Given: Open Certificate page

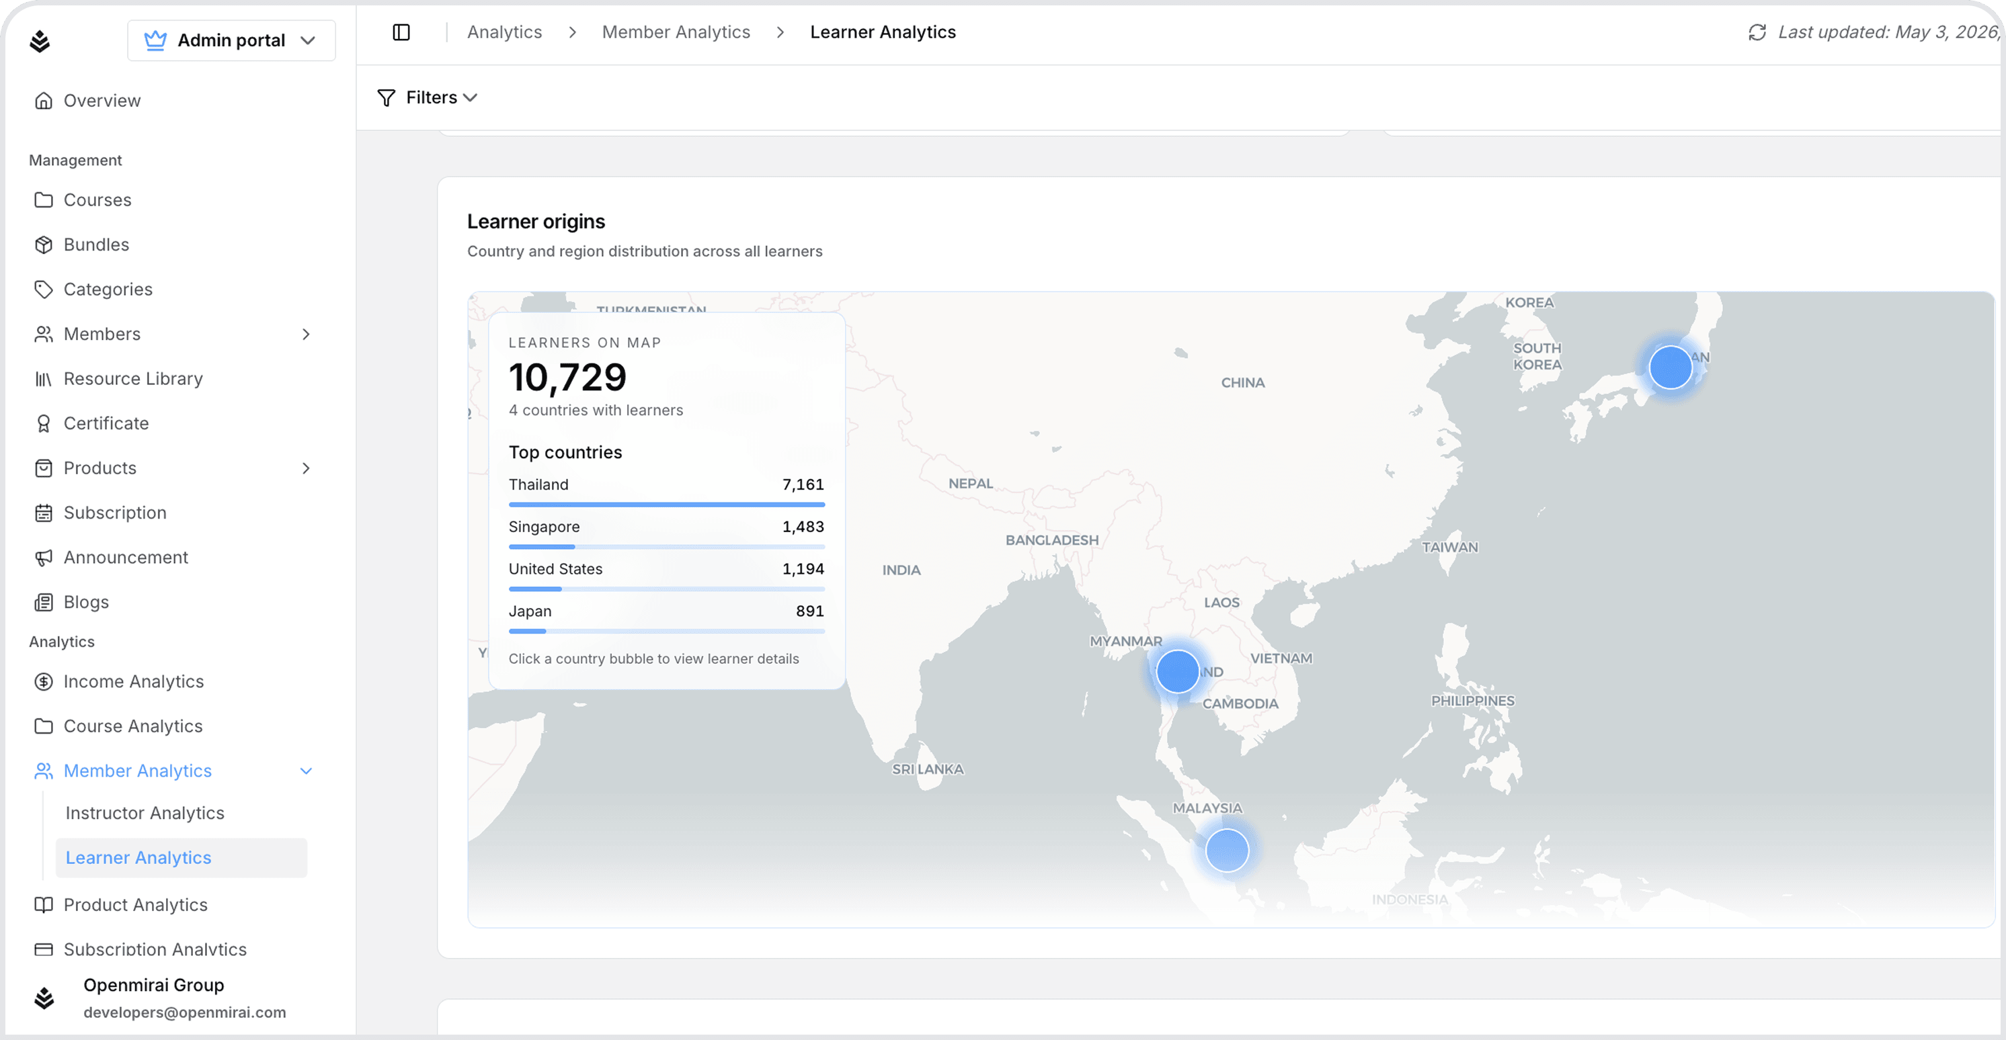Looking at the screenshot, I should click(106, 423).
